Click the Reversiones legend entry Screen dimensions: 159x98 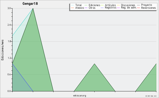[147, 8]
